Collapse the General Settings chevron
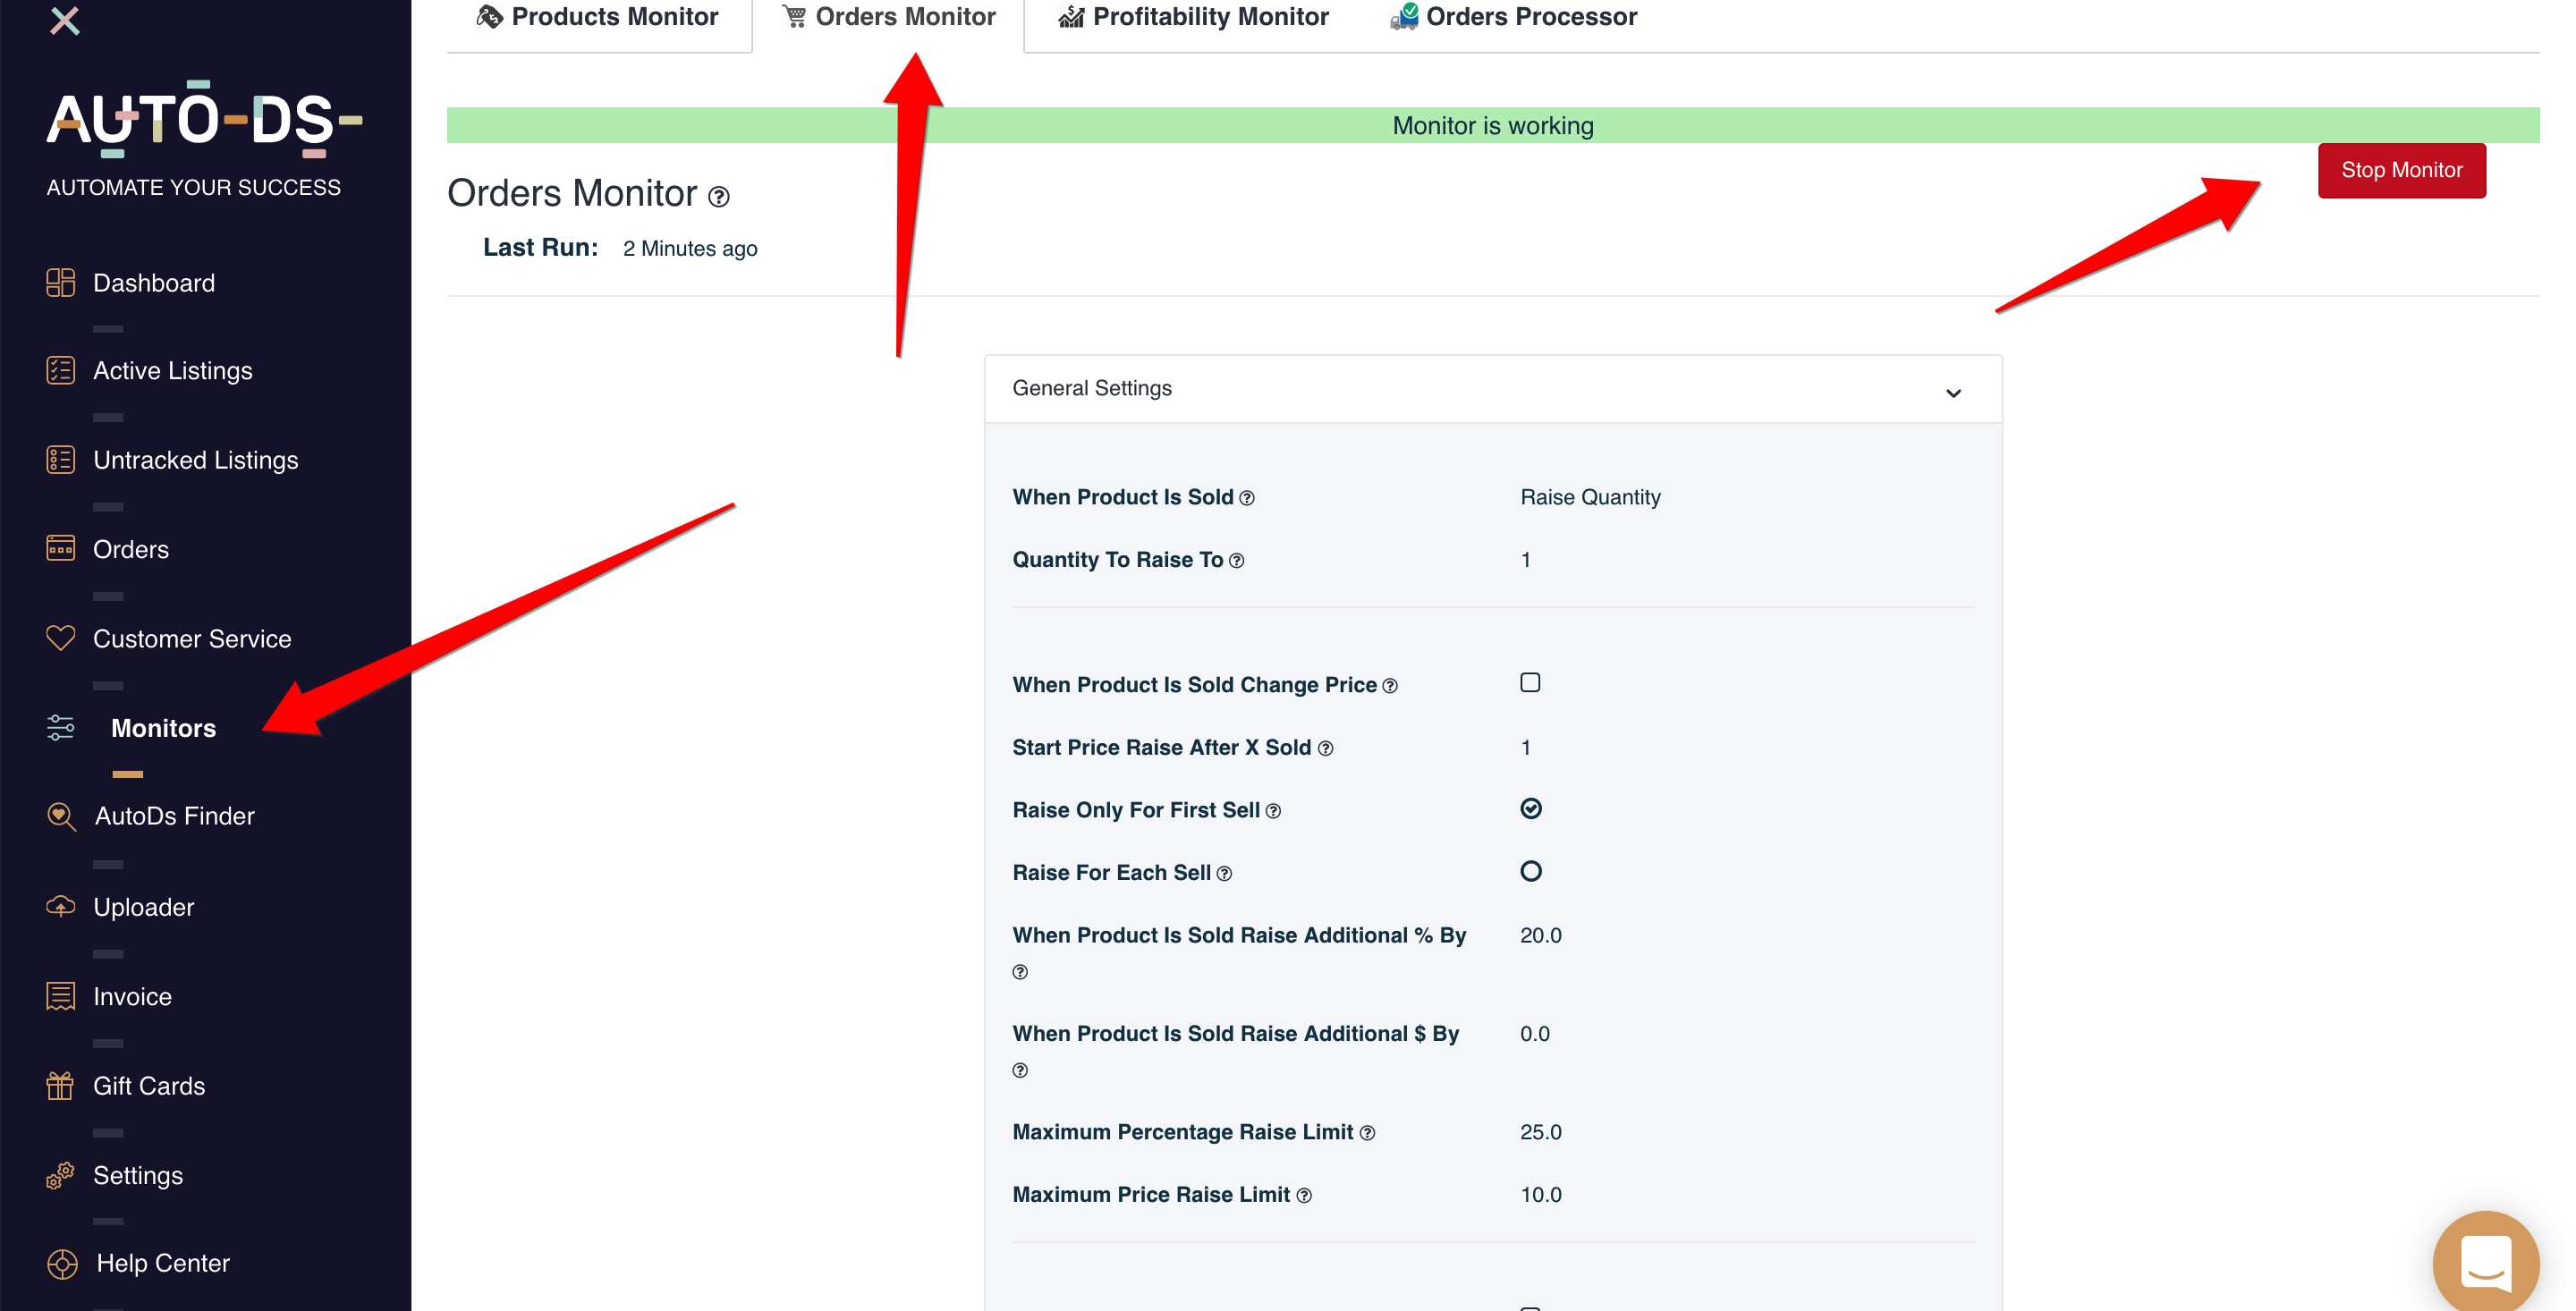This screenshot has width=2576, height=1311. [1953, 393]
